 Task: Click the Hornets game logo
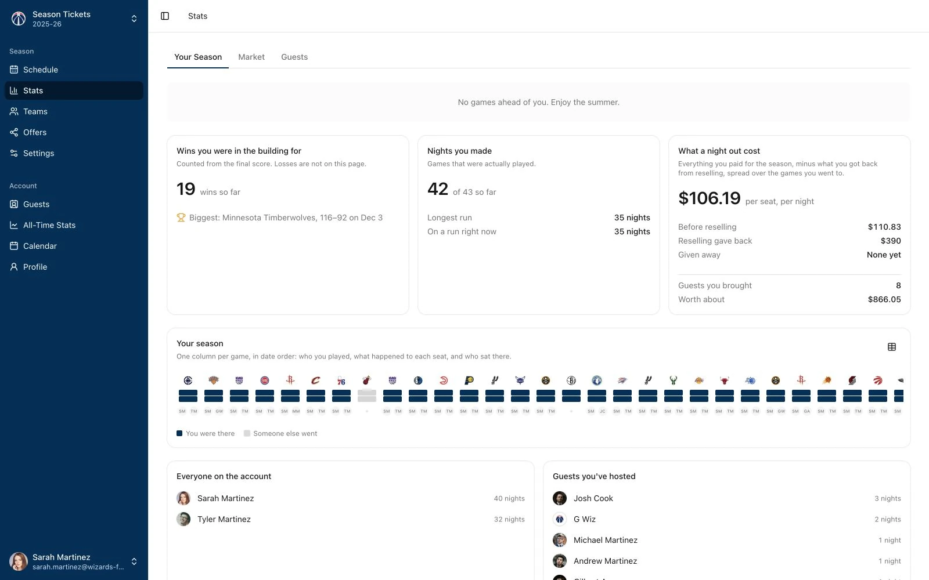[x=520, y=380]
